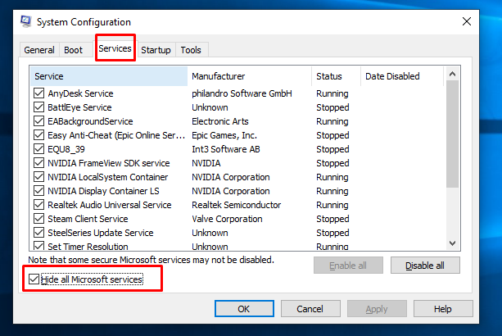Click the Running status of AnyDesk Service
This screenshot has width=502, height=336.
[x=332, y=93]
